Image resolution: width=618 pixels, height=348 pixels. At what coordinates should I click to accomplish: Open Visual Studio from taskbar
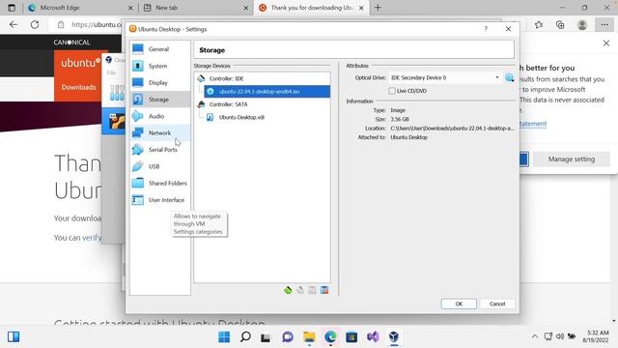tap(373, 337)
